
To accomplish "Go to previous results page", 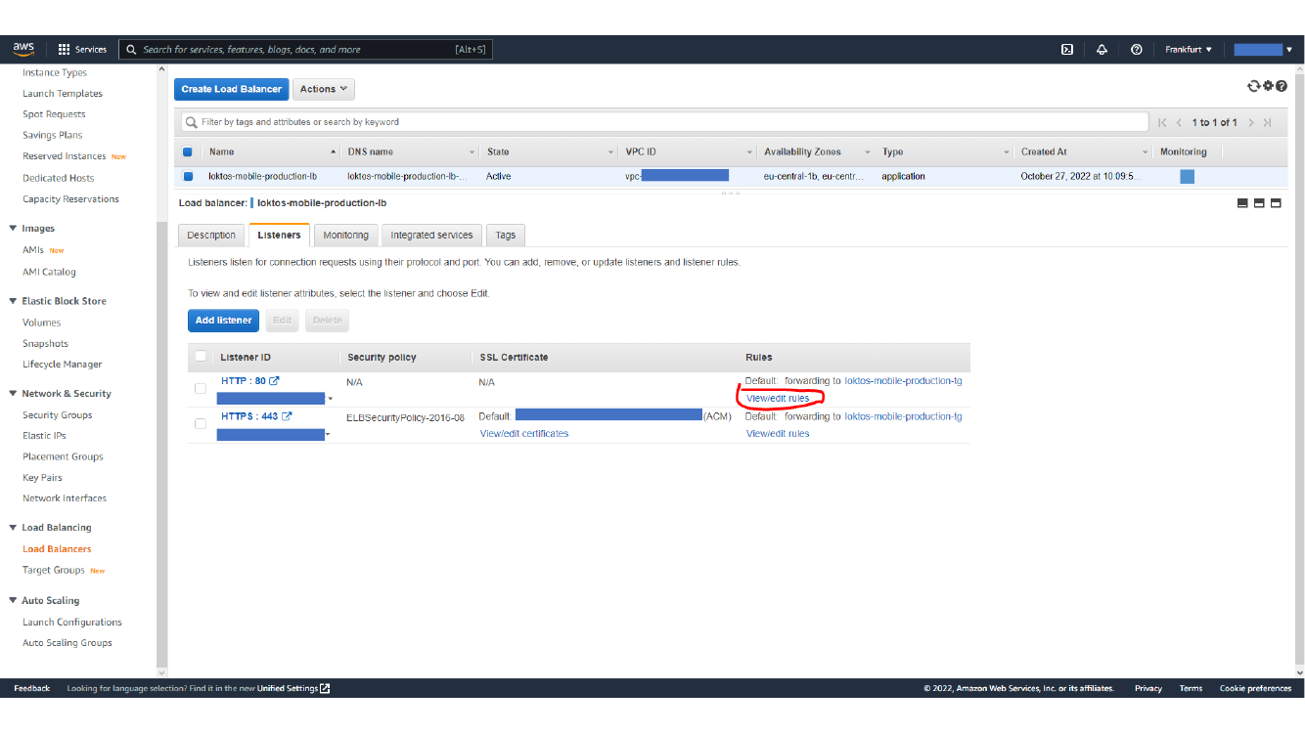I will (1179, 122).
